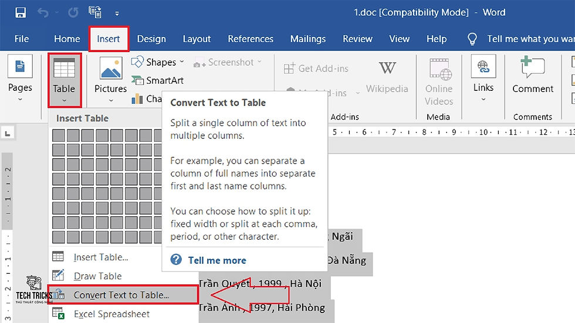This screenshot has width=575, height=323.
Task: Click the Undo arrow icon
Action: [x=43, y=13]
